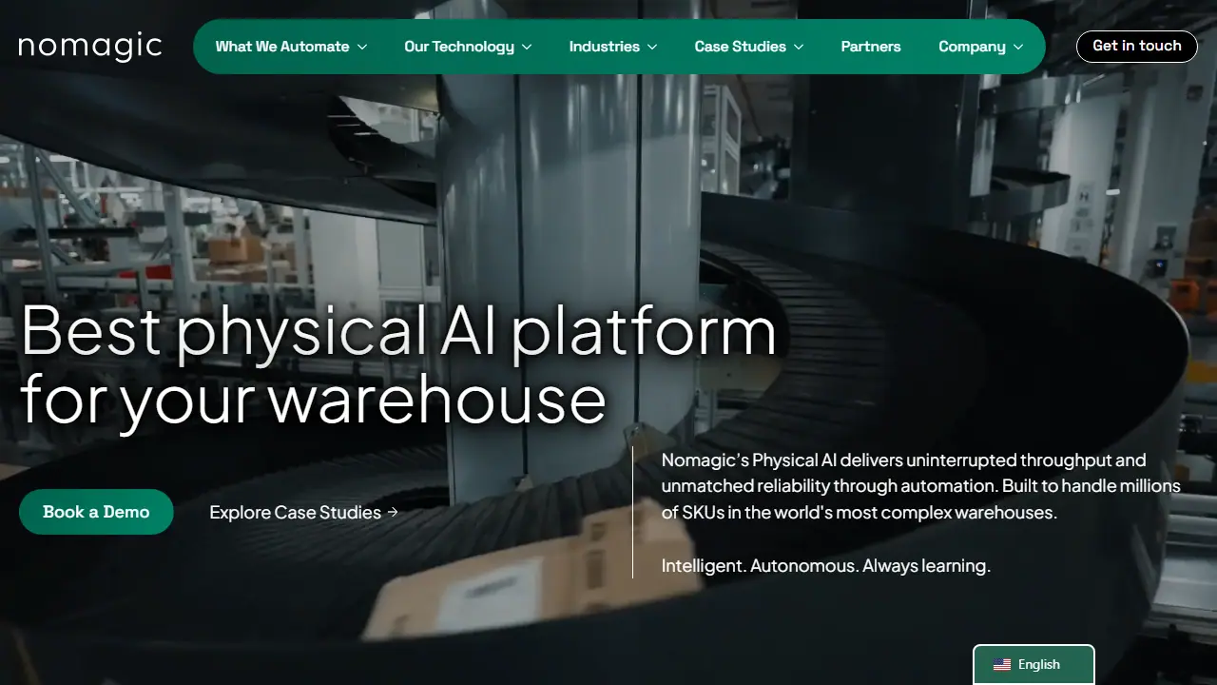Expand the Industries chevron

click(x=652, y=47)
